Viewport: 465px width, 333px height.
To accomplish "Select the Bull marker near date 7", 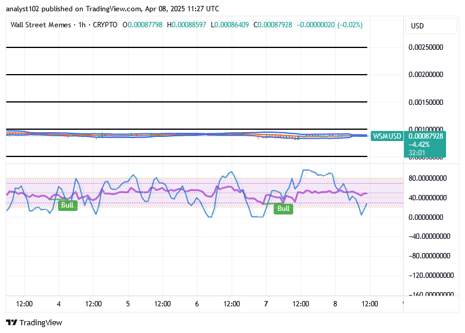I will pyautogui.click(x=283, y=209).
